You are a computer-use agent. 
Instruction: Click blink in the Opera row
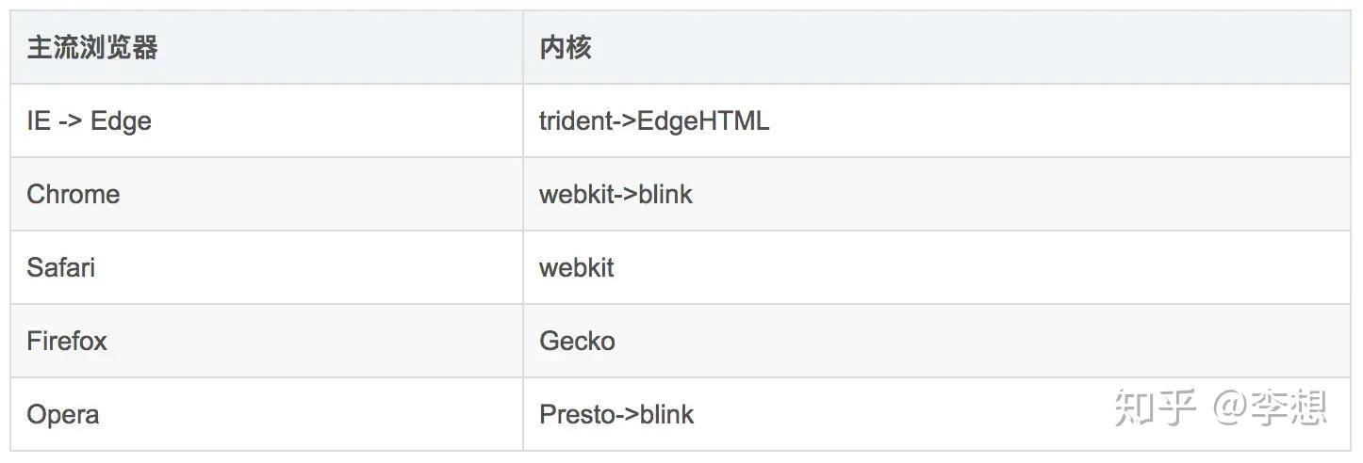(x=667, y=415)
